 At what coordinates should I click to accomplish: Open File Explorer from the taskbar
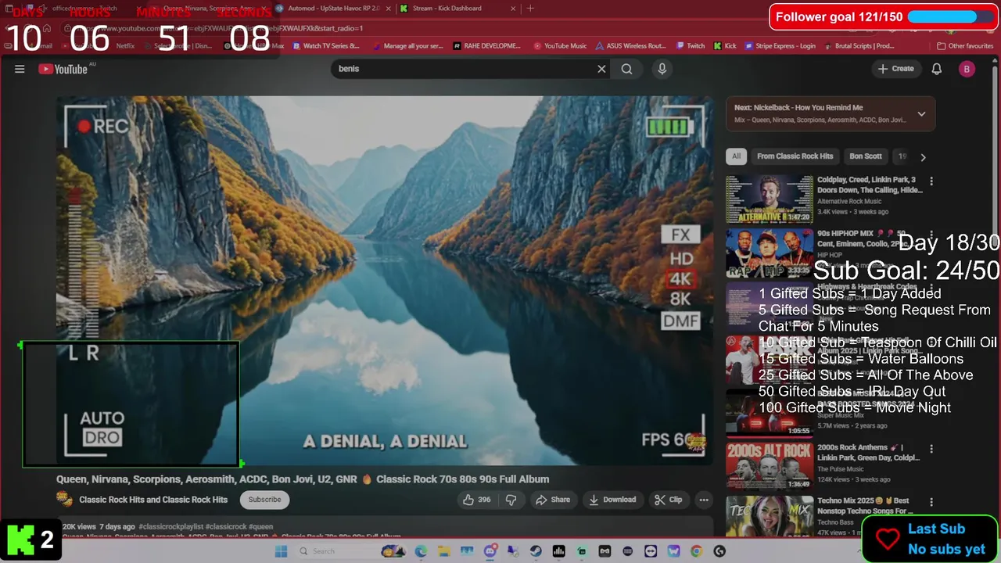click(443, 551)
